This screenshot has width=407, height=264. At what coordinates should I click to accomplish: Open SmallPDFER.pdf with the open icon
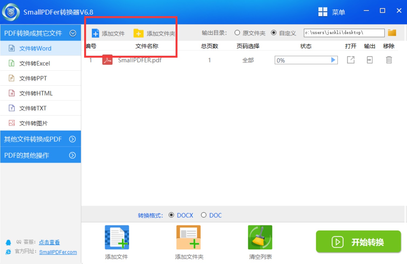point(351,60)
